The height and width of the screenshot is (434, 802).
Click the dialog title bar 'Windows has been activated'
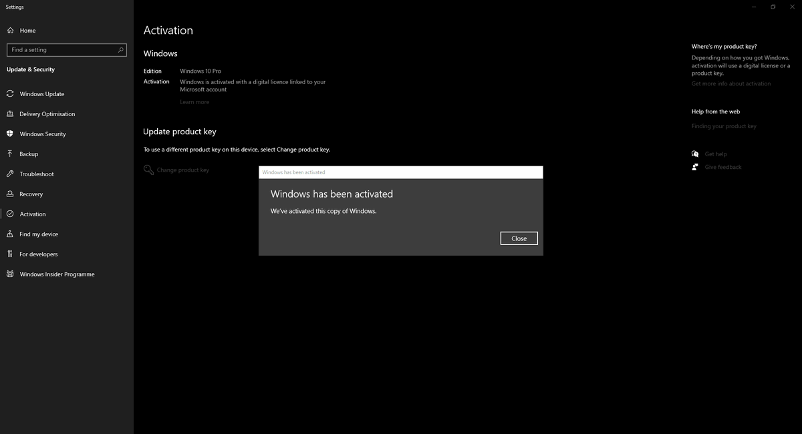coord(401,172)
